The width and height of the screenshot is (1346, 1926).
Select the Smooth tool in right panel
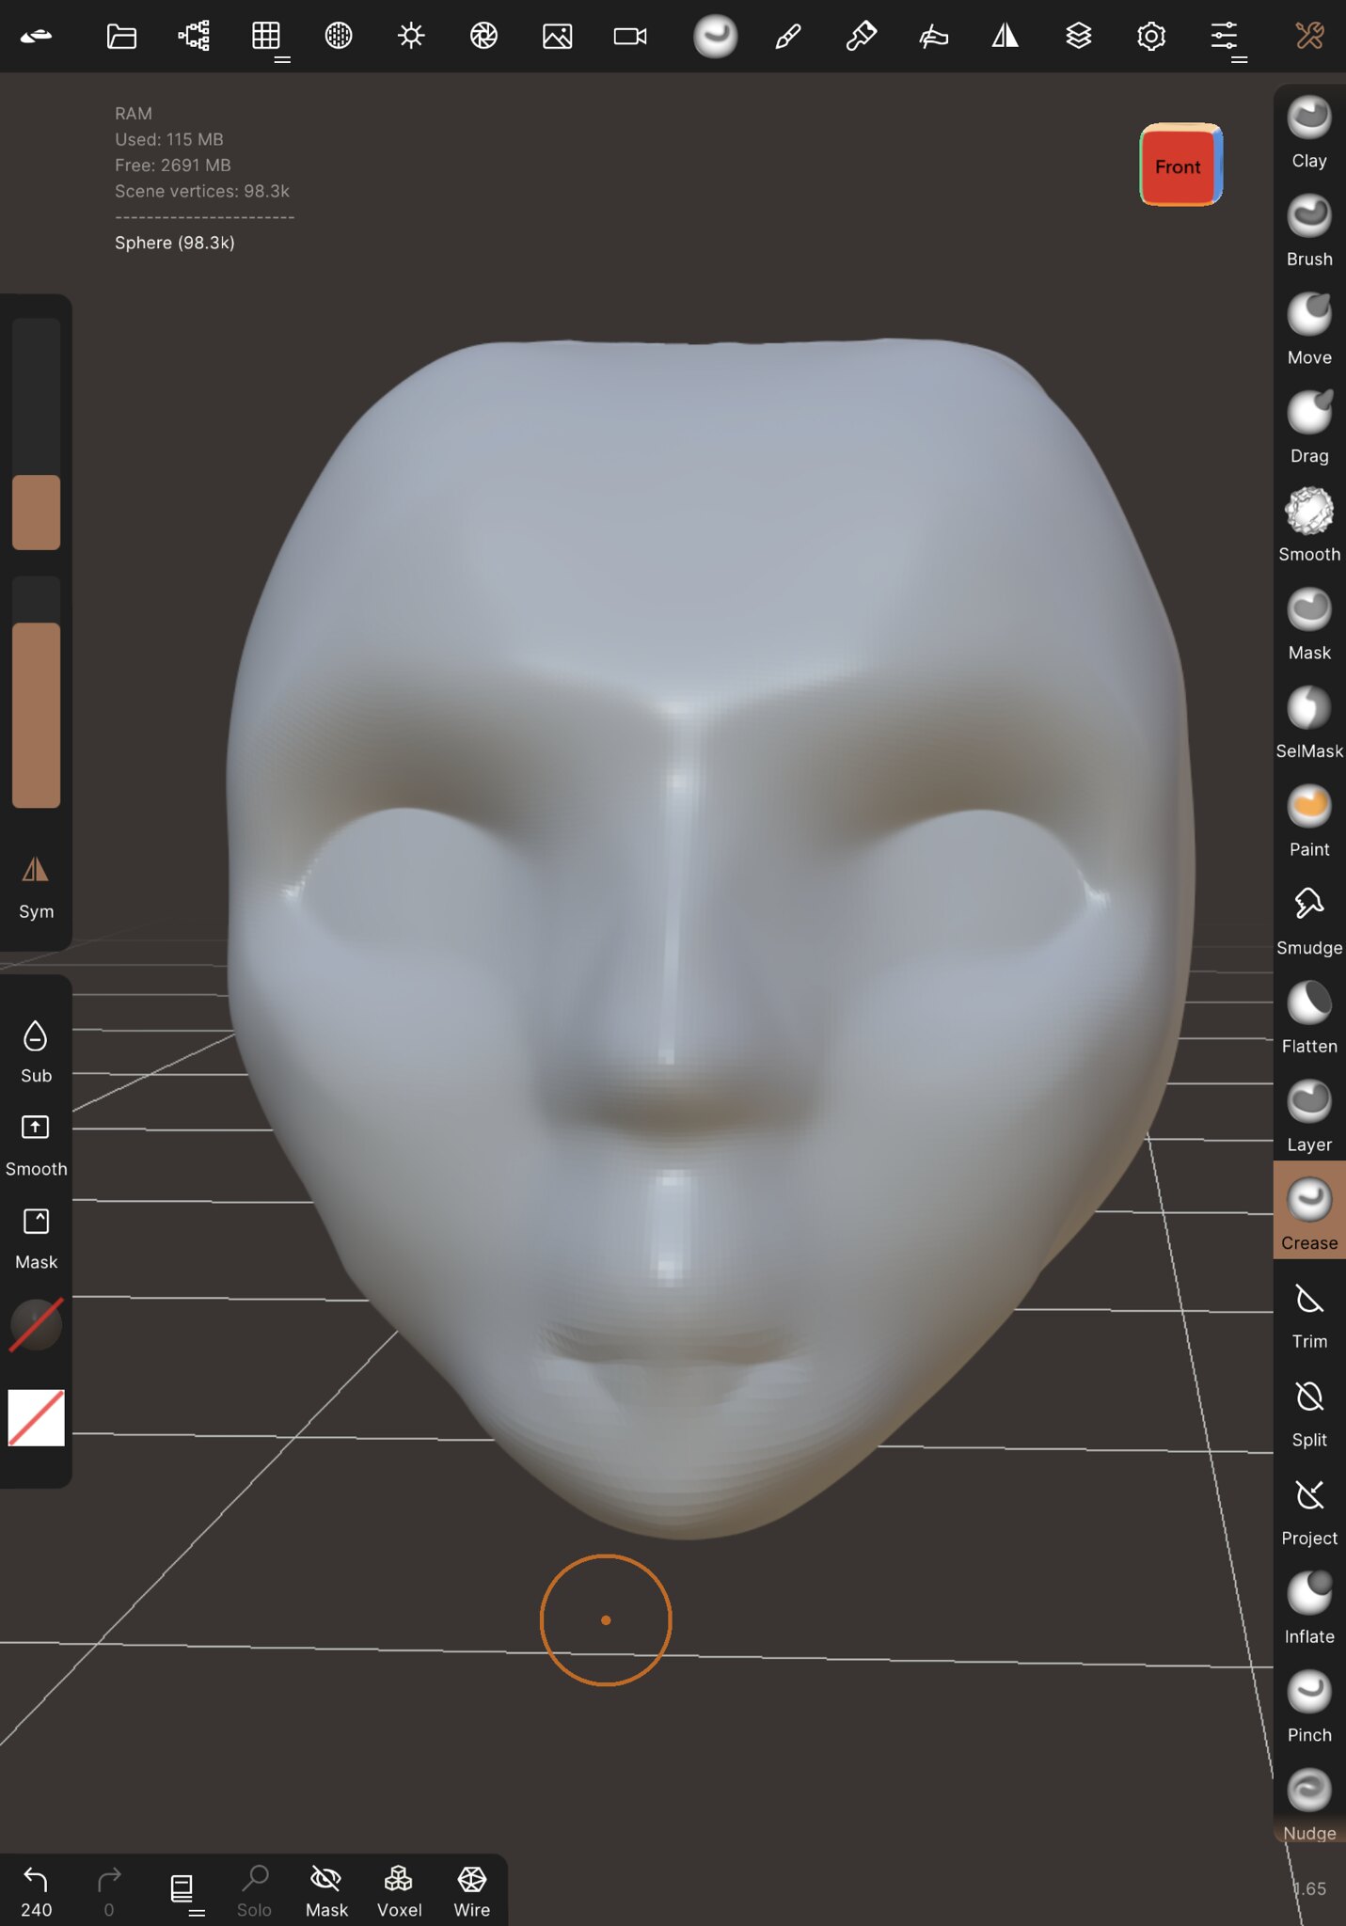(1308, 527)
